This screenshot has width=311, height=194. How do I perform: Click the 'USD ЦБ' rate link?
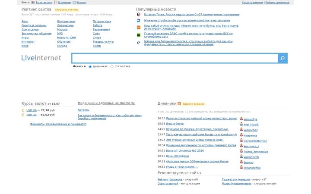tap(32, 110)
